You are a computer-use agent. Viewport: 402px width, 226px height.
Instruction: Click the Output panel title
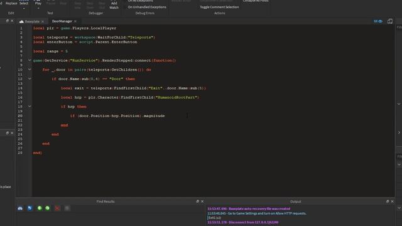296,202
